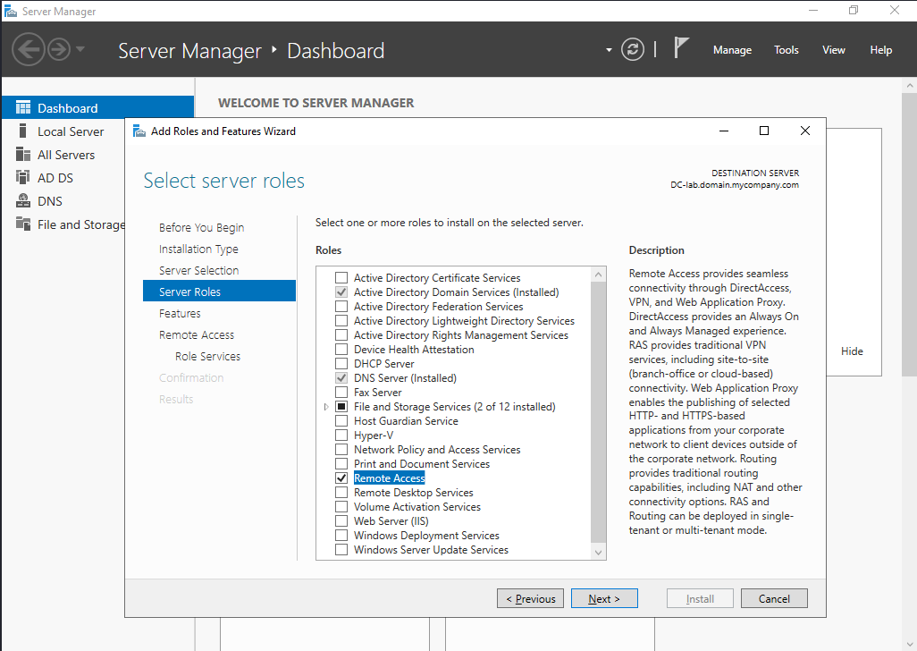Click the Refresh dashboard icon

click(633, 50)
